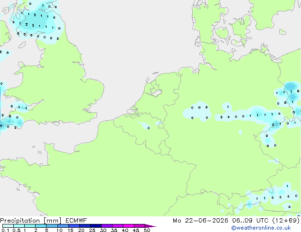This screenshot has height=232, width=301.
Task: Click the lightest 0.1–0.5 mm legend swatch
Action: click(x=8, y=226)
